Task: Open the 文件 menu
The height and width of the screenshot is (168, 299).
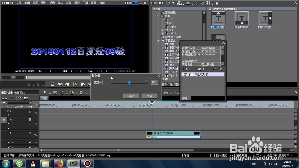Action: (x=19, y=3)
